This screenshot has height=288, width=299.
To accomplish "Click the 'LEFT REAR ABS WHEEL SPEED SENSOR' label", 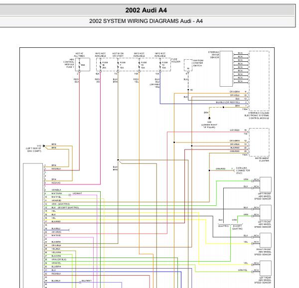I will 263,280.
